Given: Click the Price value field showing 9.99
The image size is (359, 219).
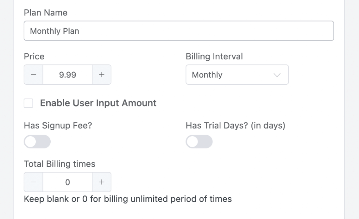Looking at the screenshot, I should click(67, 75).
